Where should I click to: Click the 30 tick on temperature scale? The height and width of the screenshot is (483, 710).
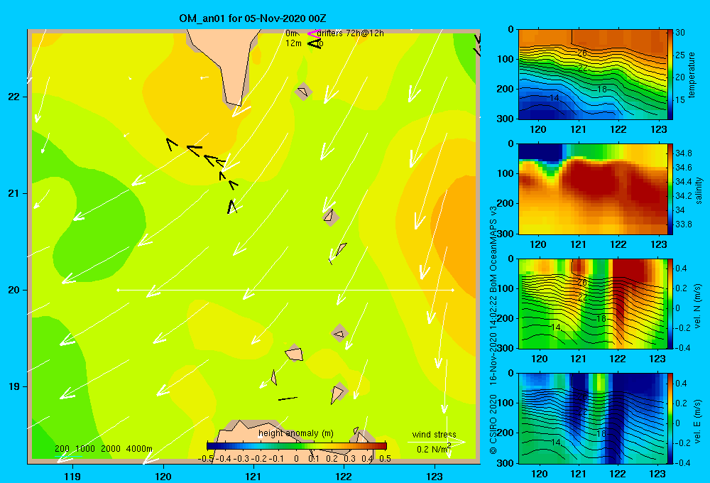pyautogui.click(x=680, y=33)
